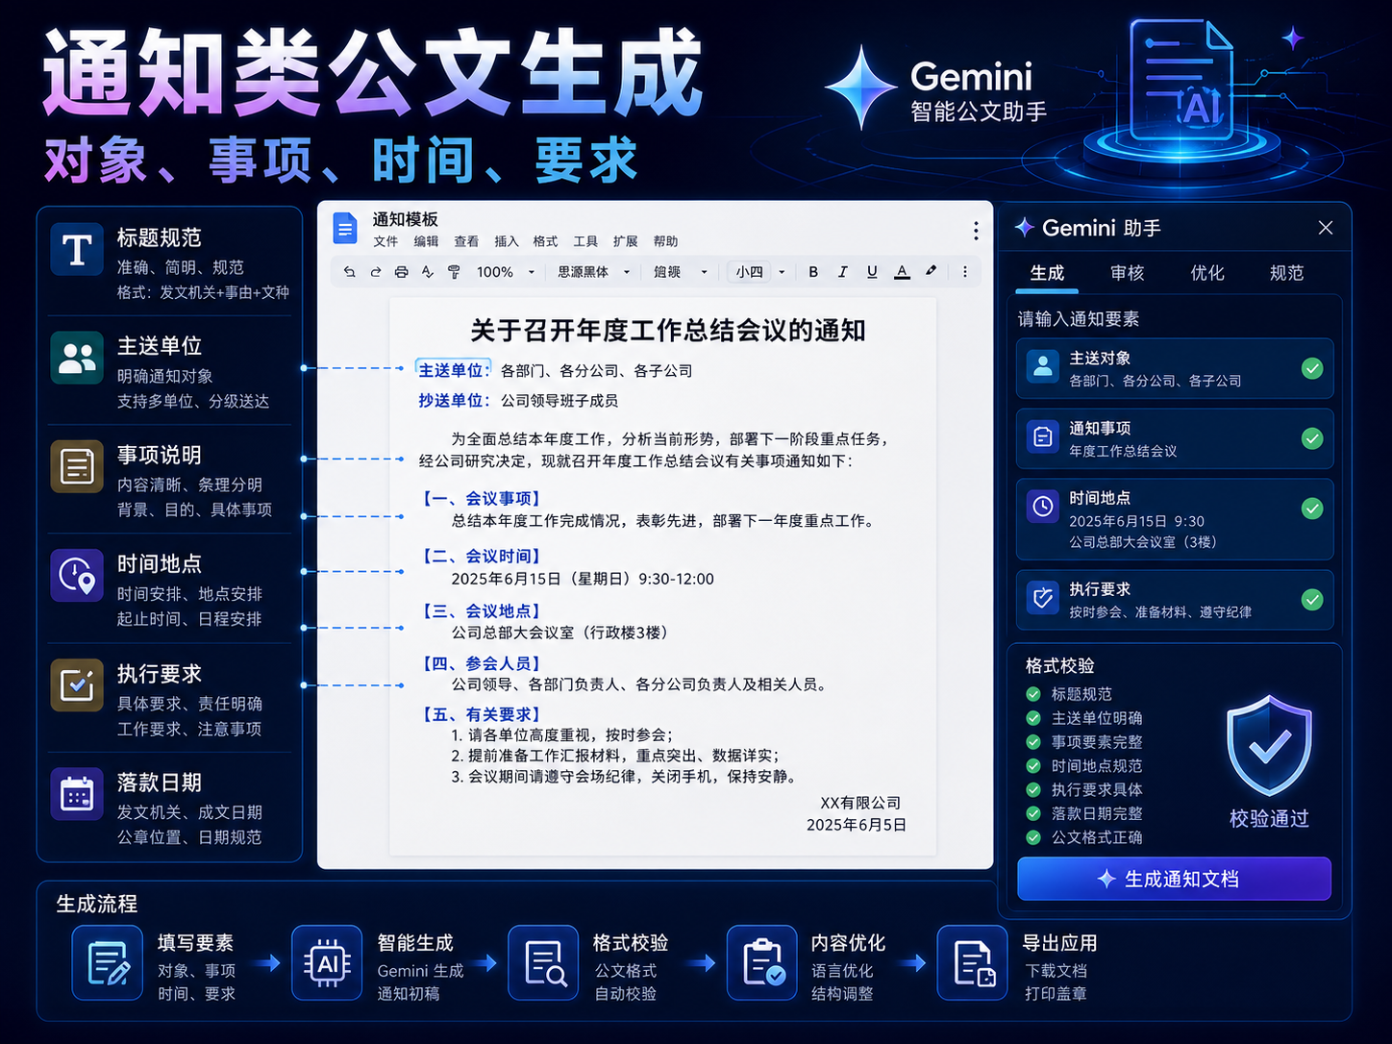
Task: Click the 落款日期 calendar icon in sidebar
Action: pos(77,794)
